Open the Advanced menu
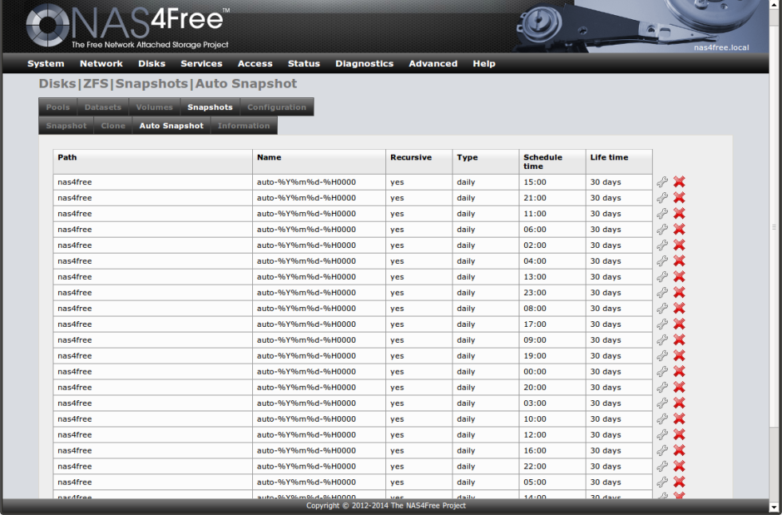Screen dimensions: 782x515 point(432,64)
